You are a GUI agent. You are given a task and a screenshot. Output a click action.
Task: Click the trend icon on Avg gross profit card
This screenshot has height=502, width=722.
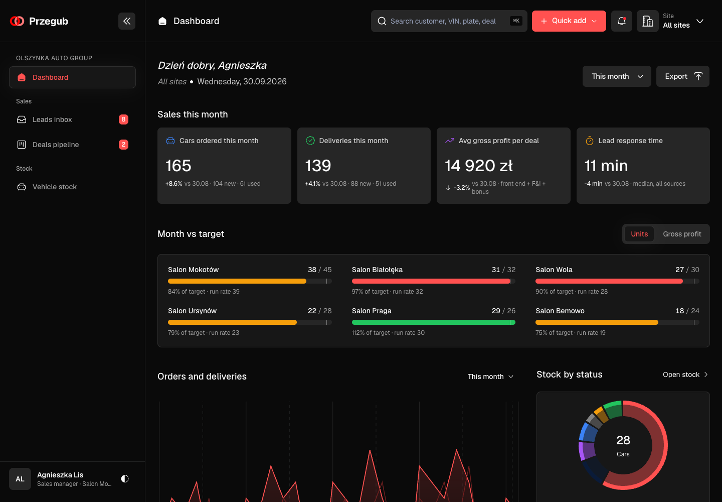pyautogui.click(x=450, y=141)
